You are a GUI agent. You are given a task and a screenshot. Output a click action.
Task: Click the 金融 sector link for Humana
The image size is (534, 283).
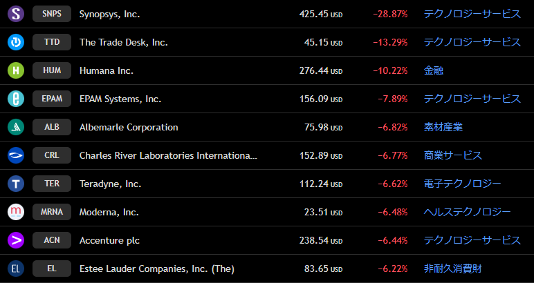point(434,70)
